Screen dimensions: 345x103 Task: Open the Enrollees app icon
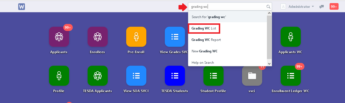pyautogui.click(x=97, y=37)
